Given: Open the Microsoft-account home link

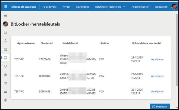Looking at the screenshot, I should 24,7.
